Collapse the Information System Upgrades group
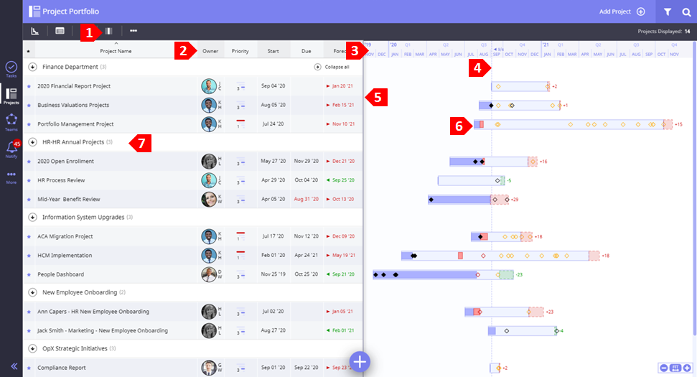This screenshot has width=697, height=377. pyautogui.click(x=32, y=217)
